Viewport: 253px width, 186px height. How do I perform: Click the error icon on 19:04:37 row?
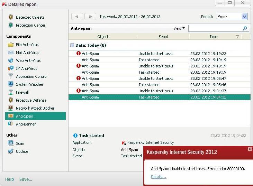(x=79, y=91)
